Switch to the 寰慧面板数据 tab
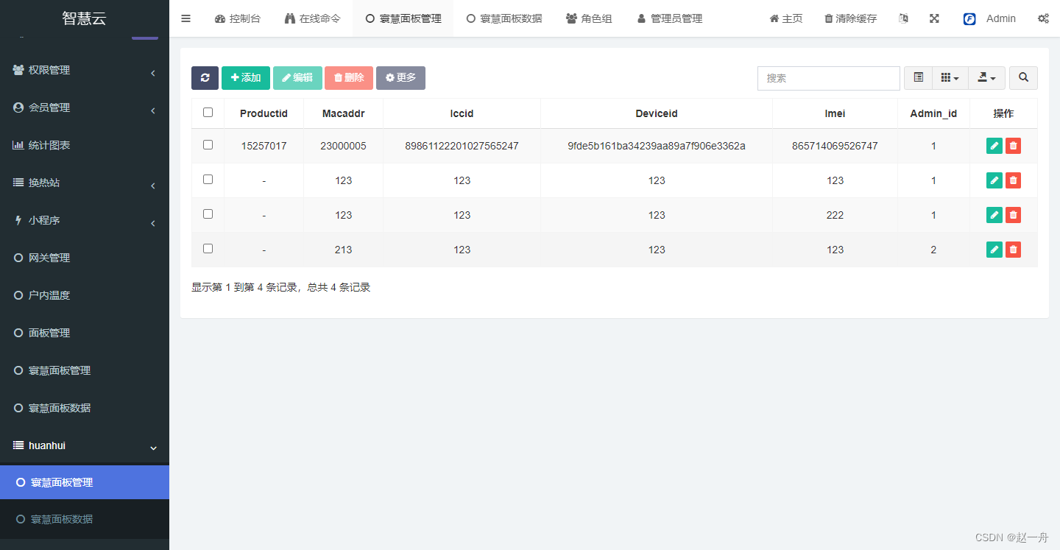Image resolution: width=1060 pixels, height=550 pixels. (x=504, y=18)
